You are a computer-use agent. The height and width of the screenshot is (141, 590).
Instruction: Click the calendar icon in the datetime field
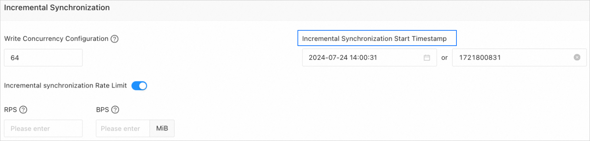[x=427, y=58]
